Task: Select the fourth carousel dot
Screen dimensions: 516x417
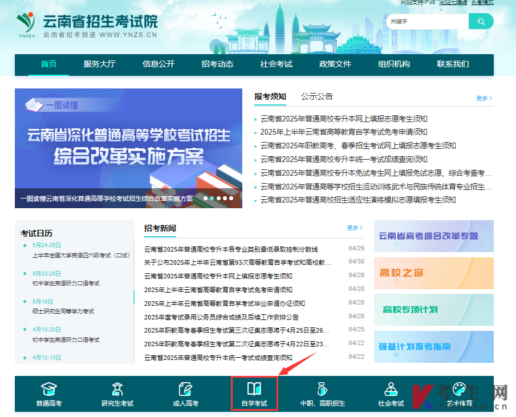Action: pyautogui.click(x=225, y=198)
